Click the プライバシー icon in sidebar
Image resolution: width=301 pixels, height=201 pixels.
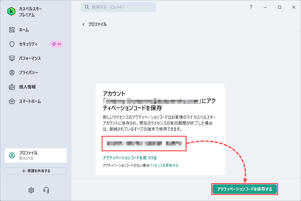pyautogui.click(x=12, y=73)
